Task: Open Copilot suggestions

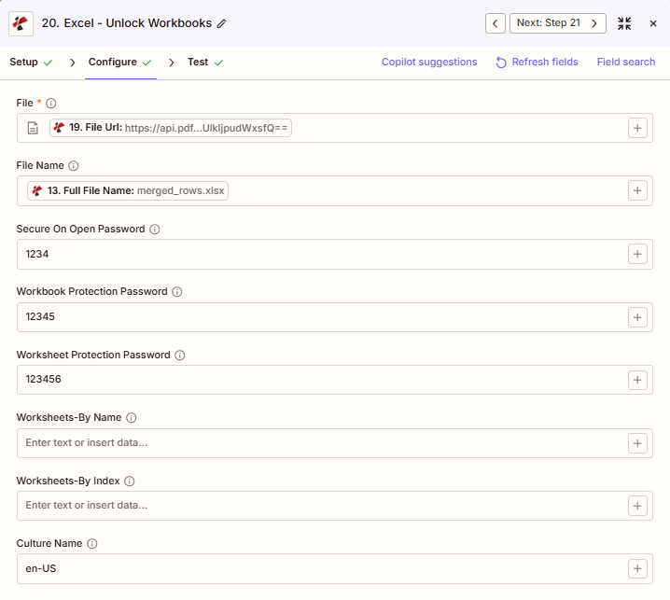Action: (429, 62)
